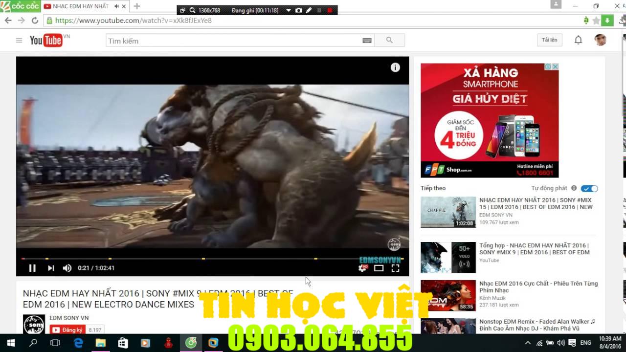Screen dimensions: 626x352
Task: Select the NHẠC EDM HAY NHẤT browser tab
Action: point(78,6)
